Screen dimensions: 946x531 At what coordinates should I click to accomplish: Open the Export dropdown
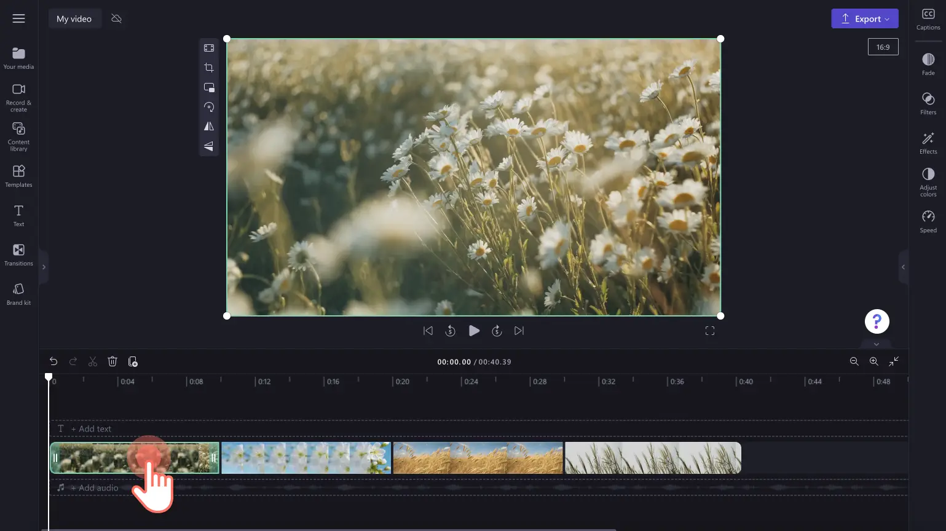pyautogui.click(x=865, y=18)
